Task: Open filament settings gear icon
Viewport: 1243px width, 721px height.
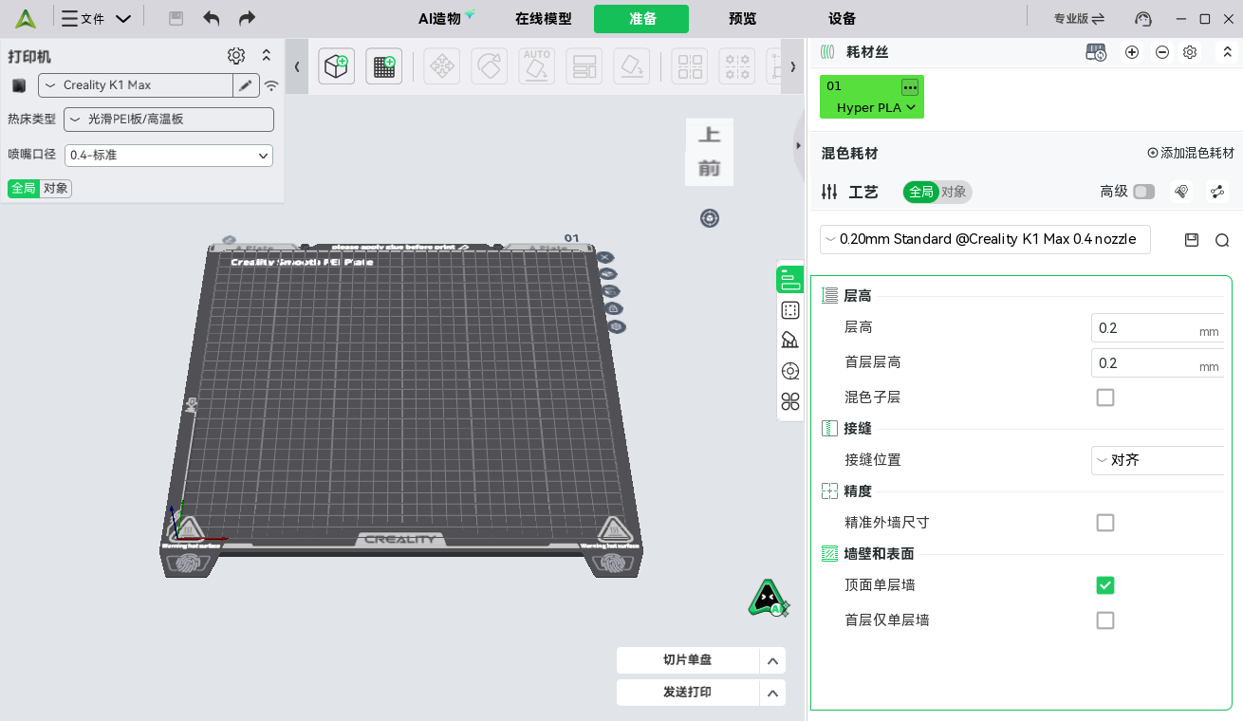Action: click(x=1191, y=53)
